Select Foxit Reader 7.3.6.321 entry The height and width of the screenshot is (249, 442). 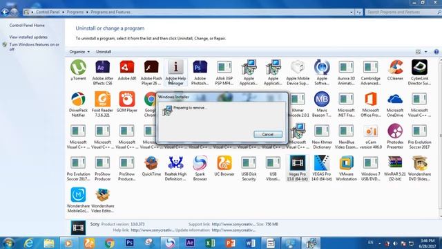103,104
